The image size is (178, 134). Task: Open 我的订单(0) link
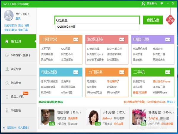click(10, 30)
